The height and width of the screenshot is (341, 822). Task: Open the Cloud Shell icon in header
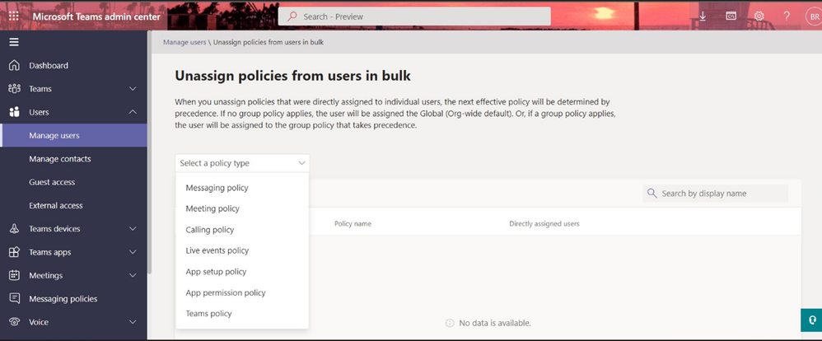(x=731, y=16)
